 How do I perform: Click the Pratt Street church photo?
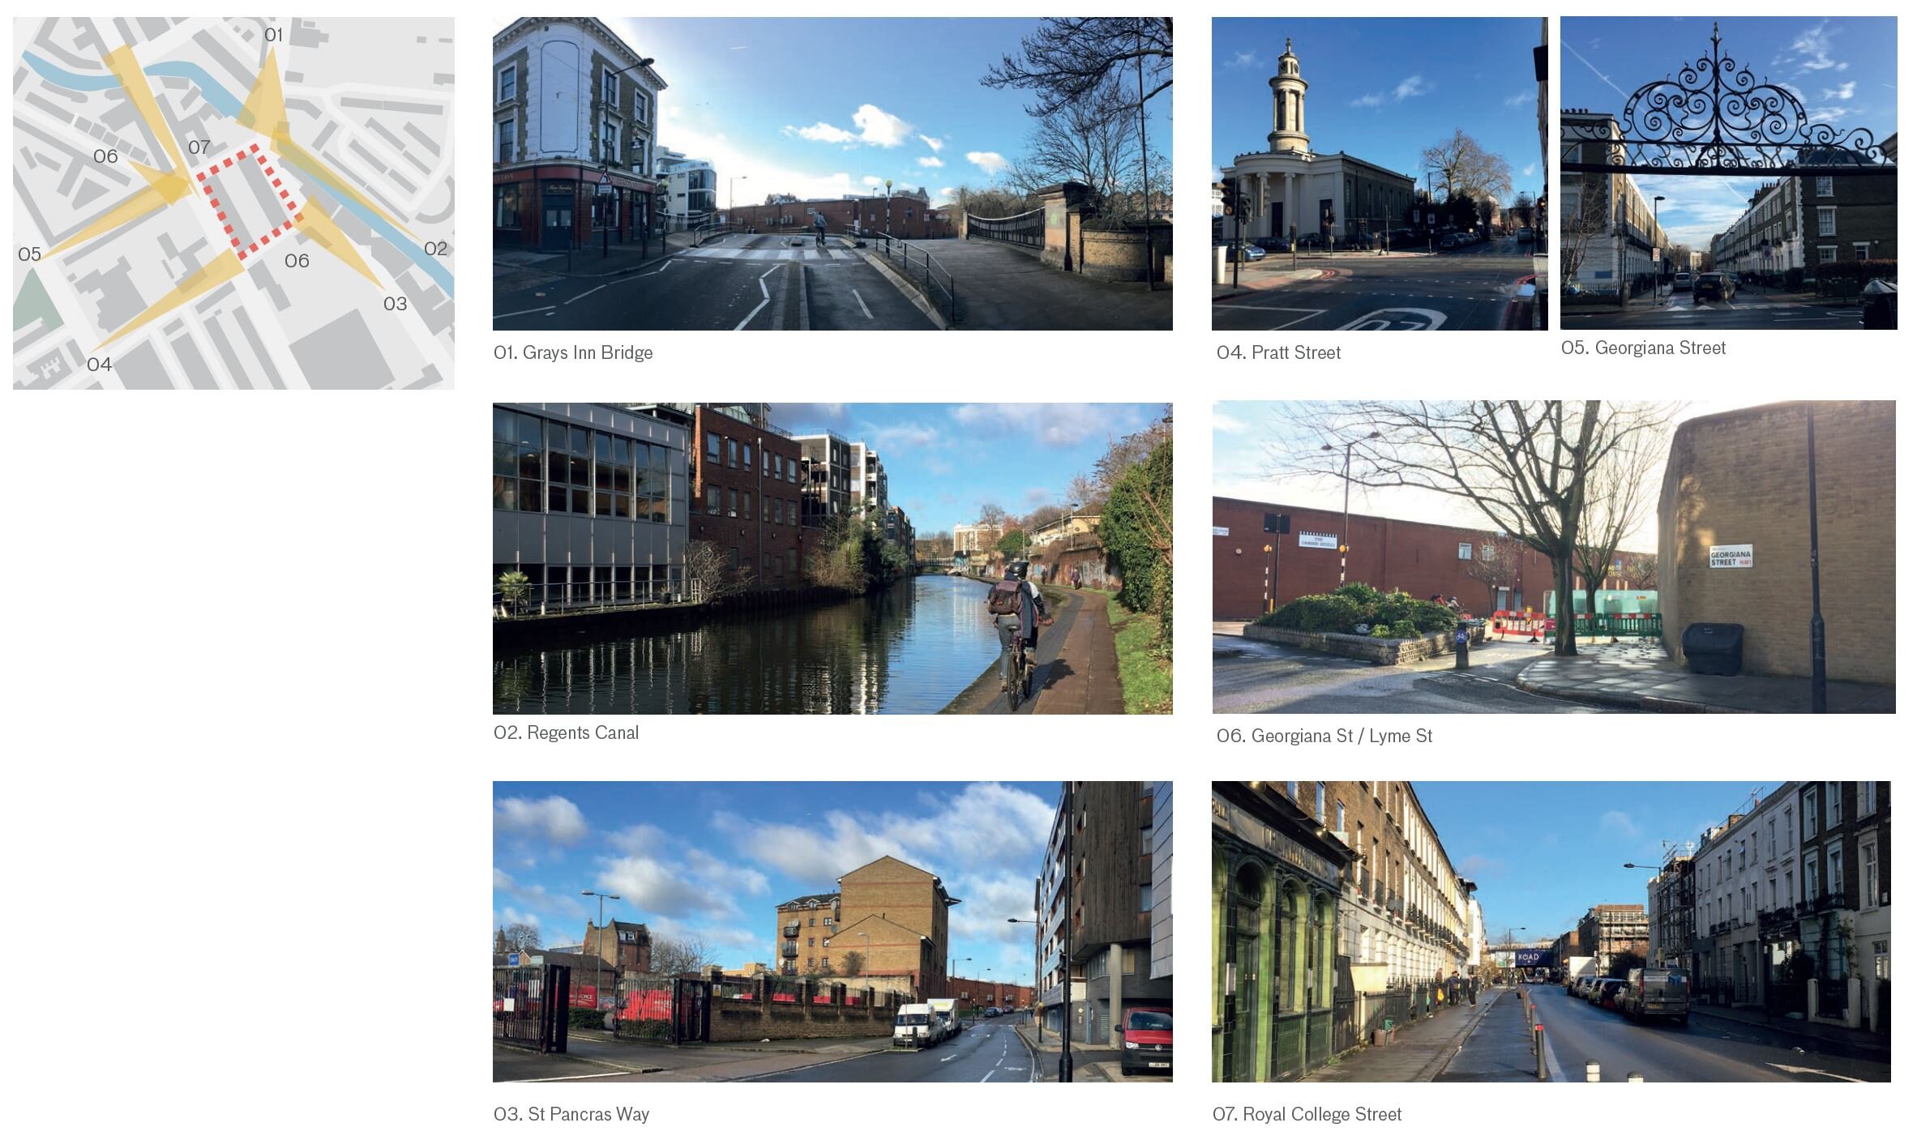tap(1379, 173)
